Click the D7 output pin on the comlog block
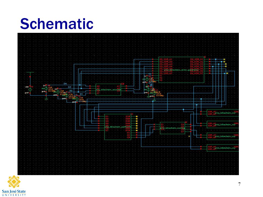The image size is (263, 197). point(183,132)
